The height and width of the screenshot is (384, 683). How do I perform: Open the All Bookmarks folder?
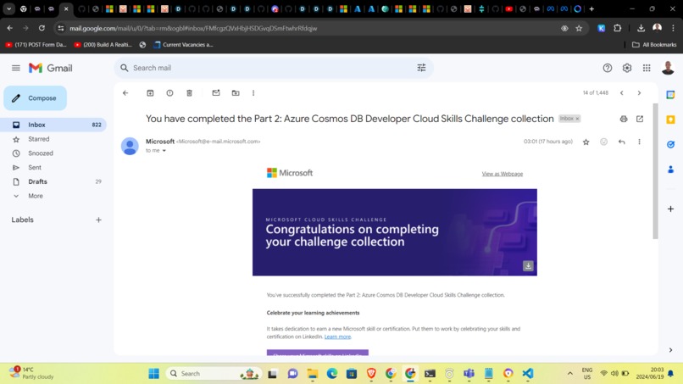pos(654,44)
